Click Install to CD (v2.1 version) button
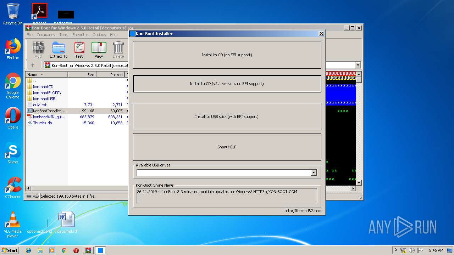This screenshot has height=255, width=454. [x=227, y=84]
